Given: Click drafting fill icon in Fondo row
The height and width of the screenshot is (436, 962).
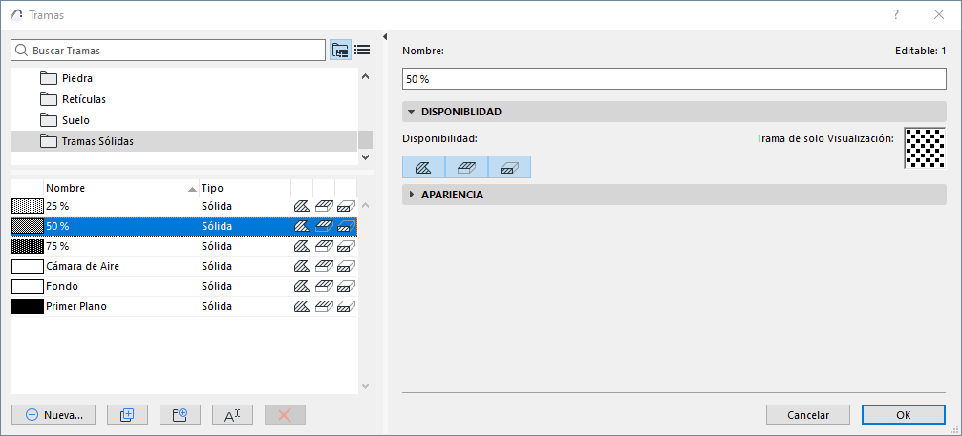Looking at the screenshot, I should pyautogui.click(x=301, y=286).
